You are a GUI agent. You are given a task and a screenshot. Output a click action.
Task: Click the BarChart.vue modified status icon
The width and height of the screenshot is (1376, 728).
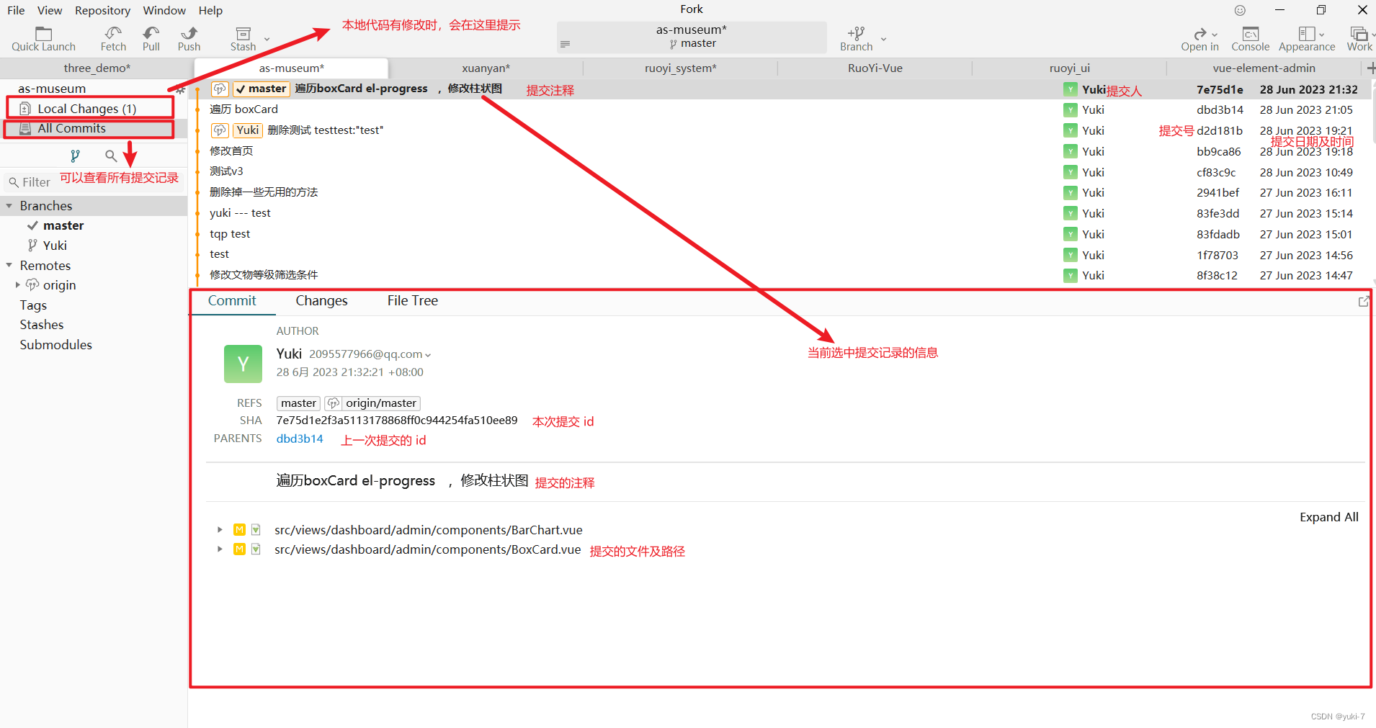tap(239, 530)
